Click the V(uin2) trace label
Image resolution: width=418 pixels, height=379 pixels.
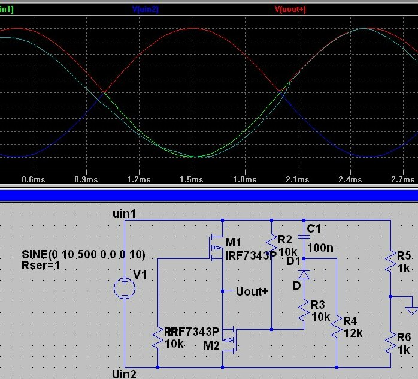pyautogui.click(x=145, y=9)
